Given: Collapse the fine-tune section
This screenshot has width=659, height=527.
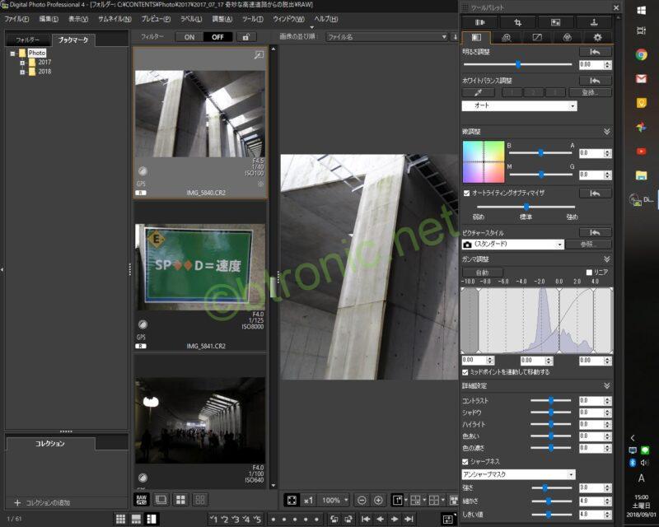Looking at the screenshot, I should 606,132.
